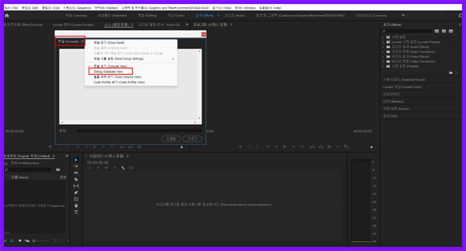The image size is (466, 251).
Task: Select the Hand tool
Action: coord(76,206)
